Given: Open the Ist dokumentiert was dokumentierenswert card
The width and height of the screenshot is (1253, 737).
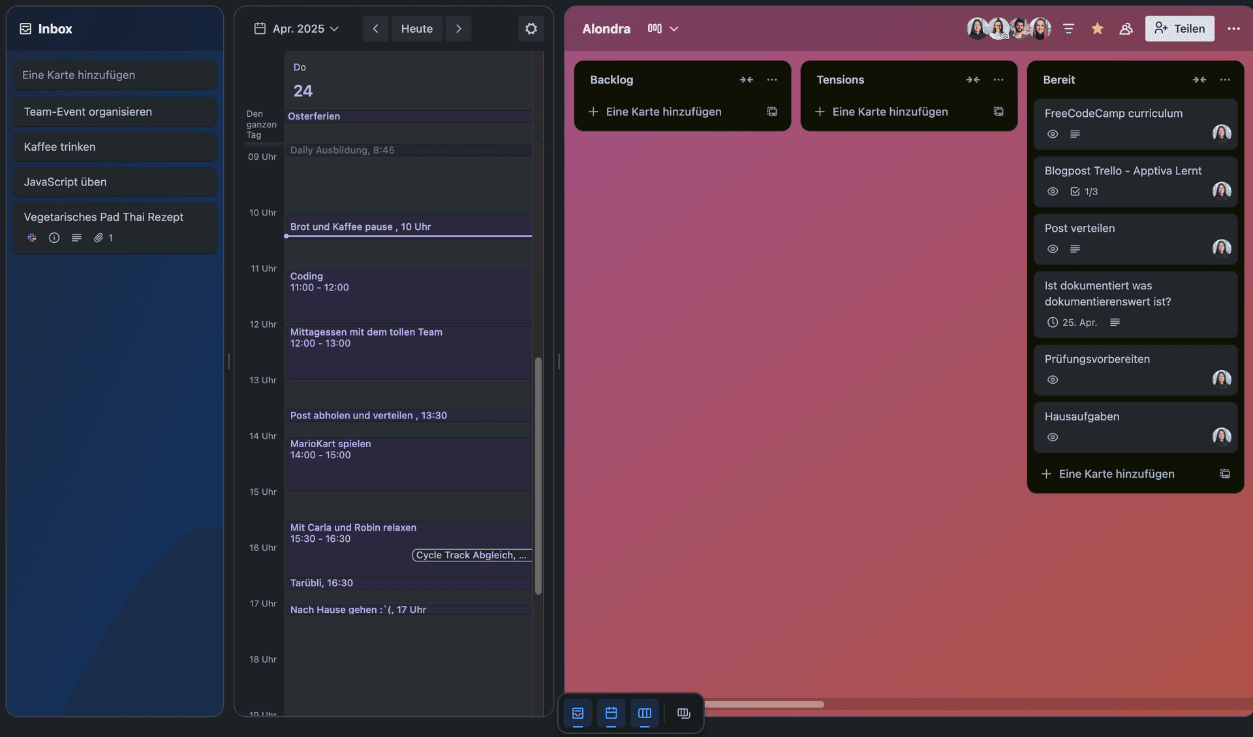Looking at the screenshot, I should click(1136, 304).
